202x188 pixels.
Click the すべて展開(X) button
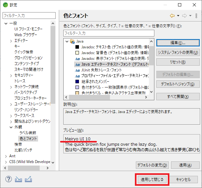click(178, 97)
